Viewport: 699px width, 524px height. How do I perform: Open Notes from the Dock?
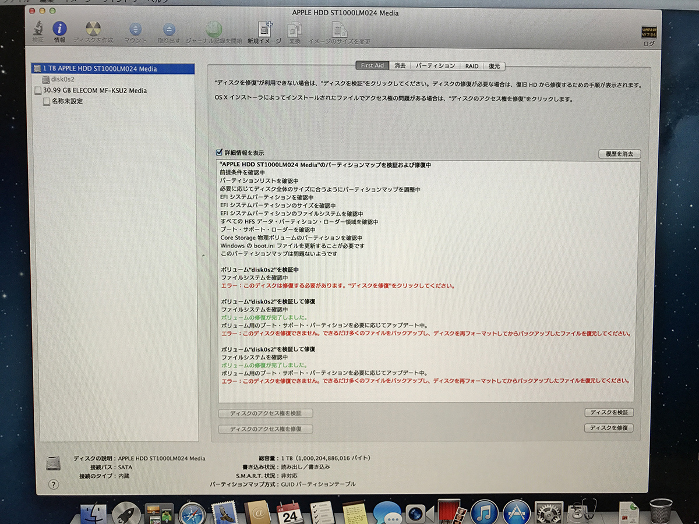[354, 514]
